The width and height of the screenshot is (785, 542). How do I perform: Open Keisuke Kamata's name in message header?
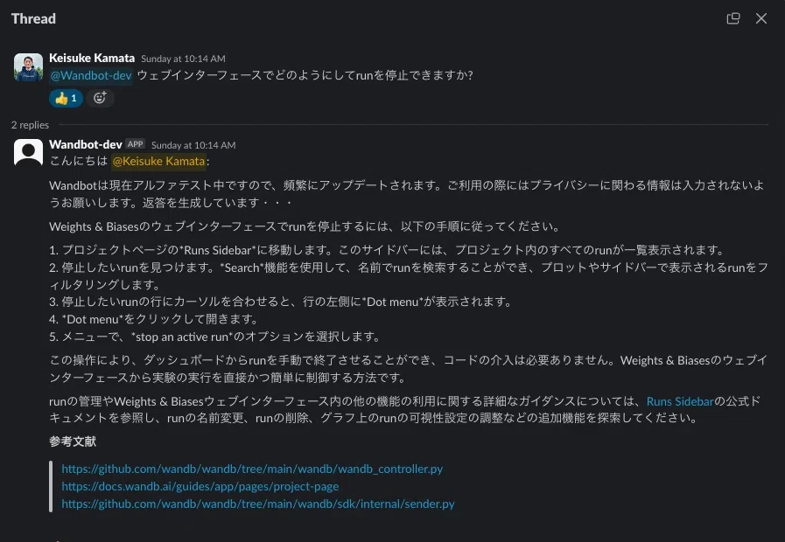[92, 58]
